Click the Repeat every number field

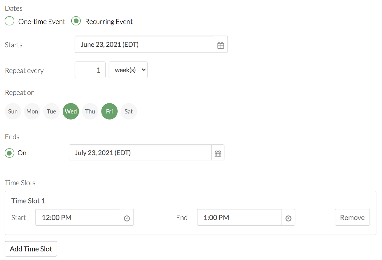point(90,70)
